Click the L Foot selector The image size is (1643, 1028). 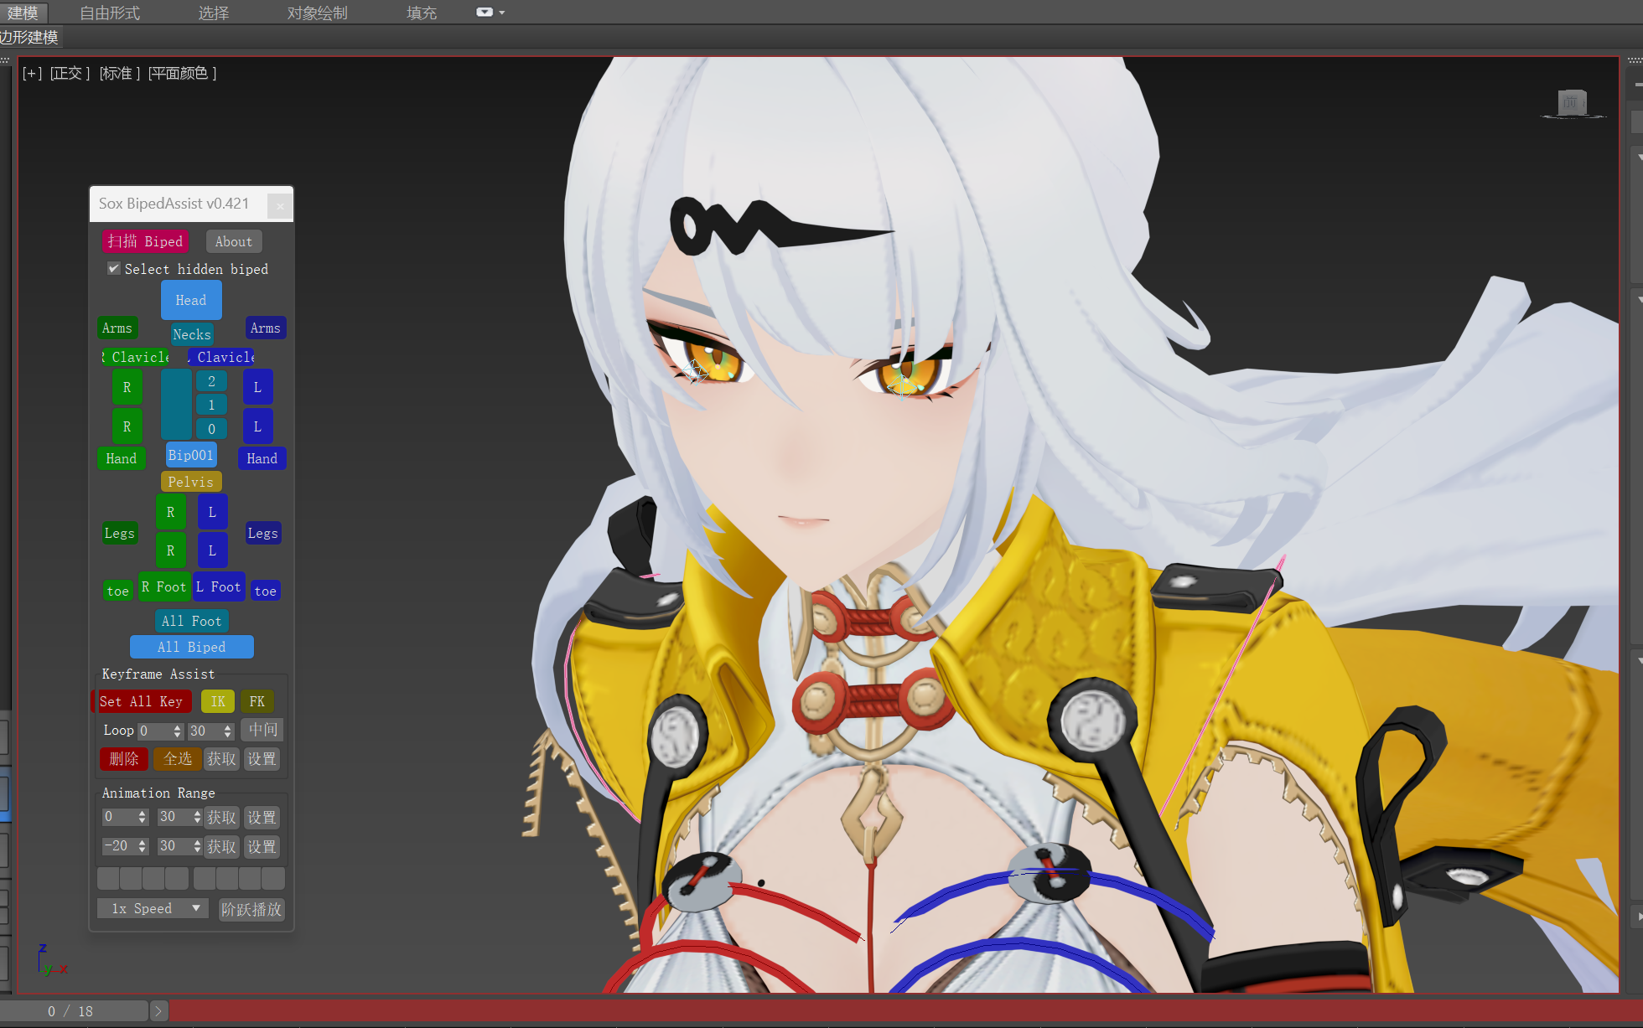tap(218, 586)
